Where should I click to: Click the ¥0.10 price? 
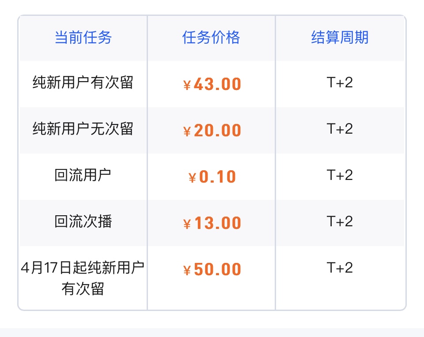[212, 177]
